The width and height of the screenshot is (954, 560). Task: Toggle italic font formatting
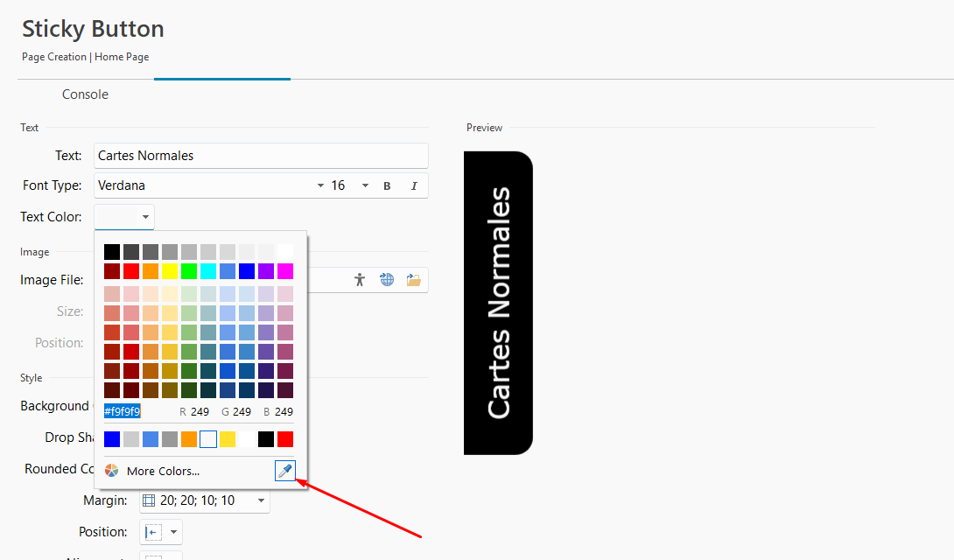click(x=414, y=186)
